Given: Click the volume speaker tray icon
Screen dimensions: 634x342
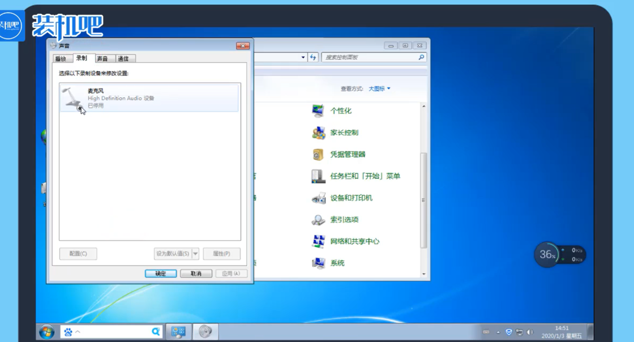Looking at the screenshot, I should [x=529, y=332].
